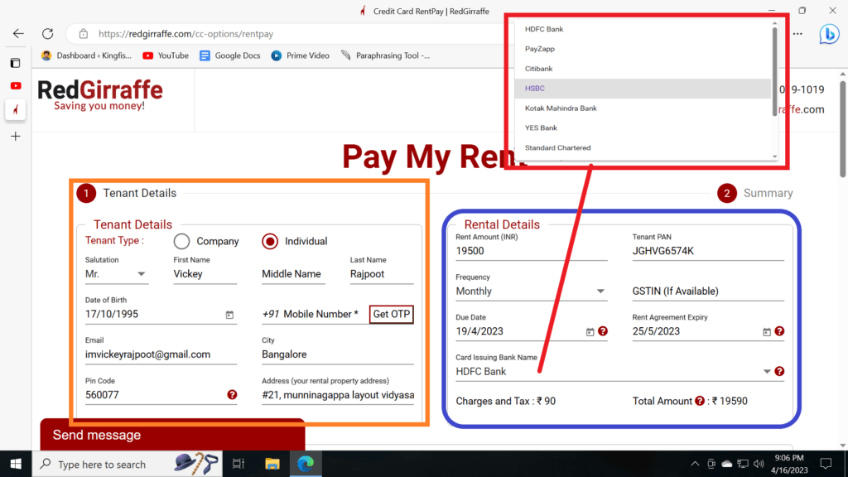Screen dimensions: 848x477
Task: Edit the Rent Amount field 19500
Action: pos(531,251)
